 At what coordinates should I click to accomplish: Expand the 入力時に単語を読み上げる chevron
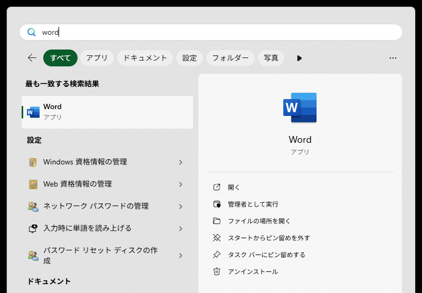pos(180,229)
